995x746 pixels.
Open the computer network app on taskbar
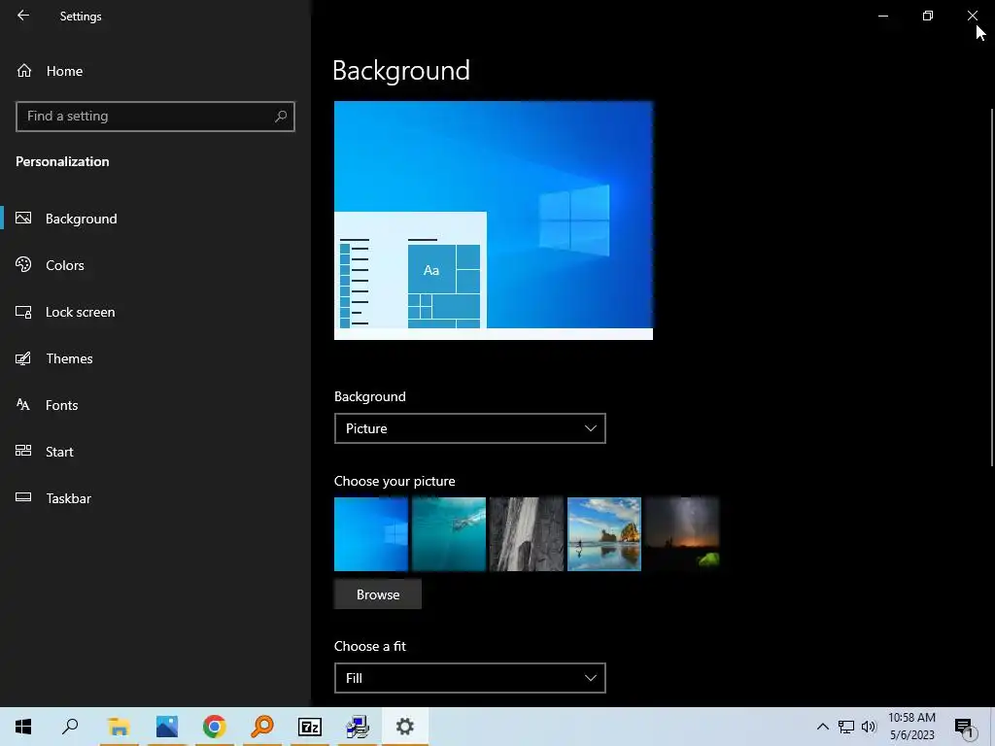point(358,727)
